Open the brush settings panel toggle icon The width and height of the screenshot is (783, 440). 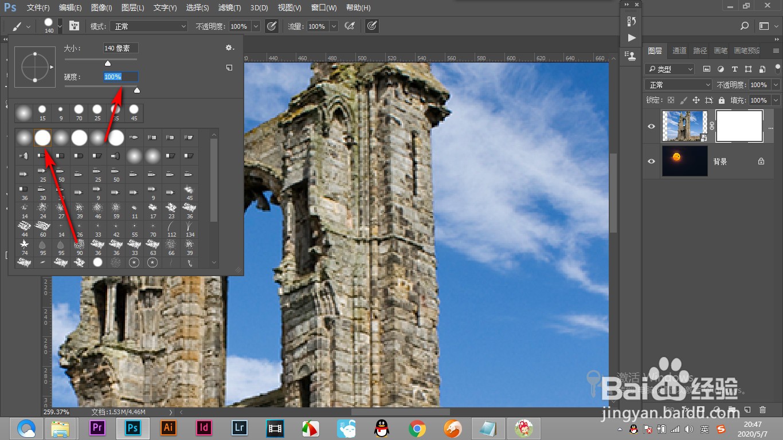[74, 26]
